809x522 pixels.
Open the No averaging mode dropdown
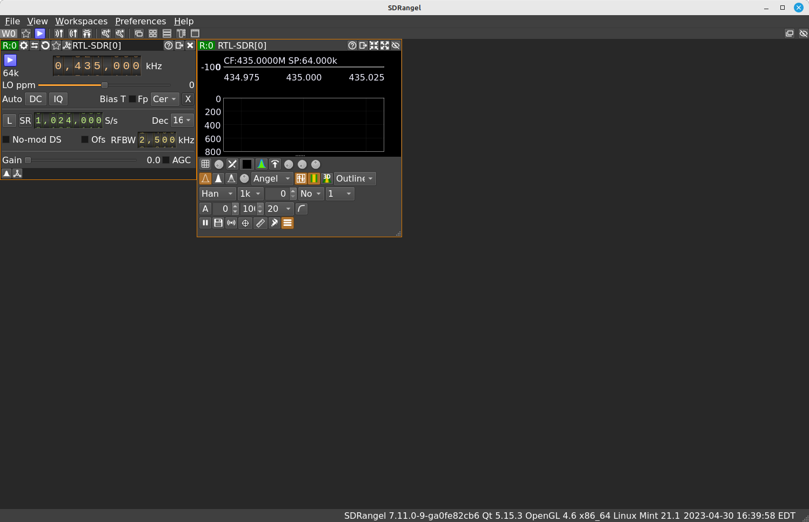(311, 193)
